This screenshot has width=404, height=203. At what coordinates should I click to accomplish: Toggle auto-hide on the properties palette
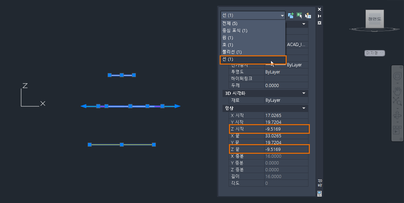(x=319, y=16)
